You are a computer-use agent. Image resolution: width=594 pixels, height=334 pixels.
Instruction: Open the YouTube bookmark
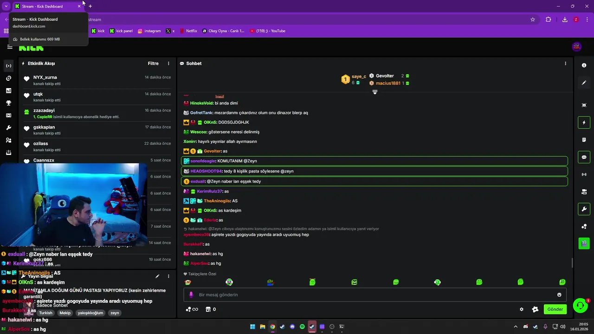coord(267,31)
